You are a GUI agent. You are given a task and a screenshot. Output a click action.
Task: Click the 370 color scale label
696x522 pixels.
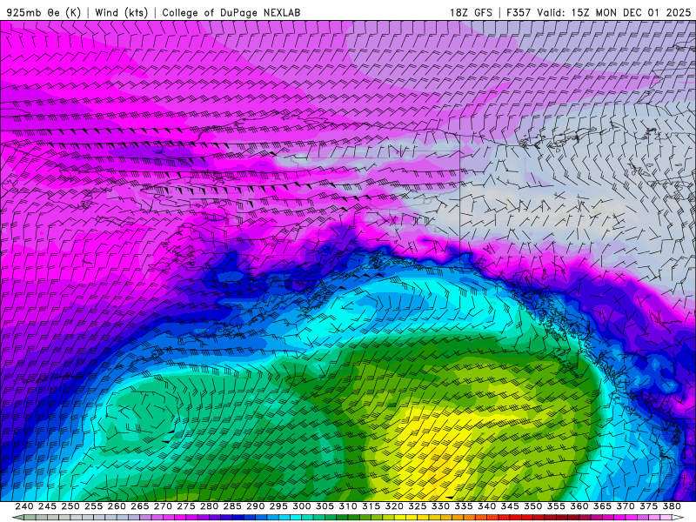point(626,506)
